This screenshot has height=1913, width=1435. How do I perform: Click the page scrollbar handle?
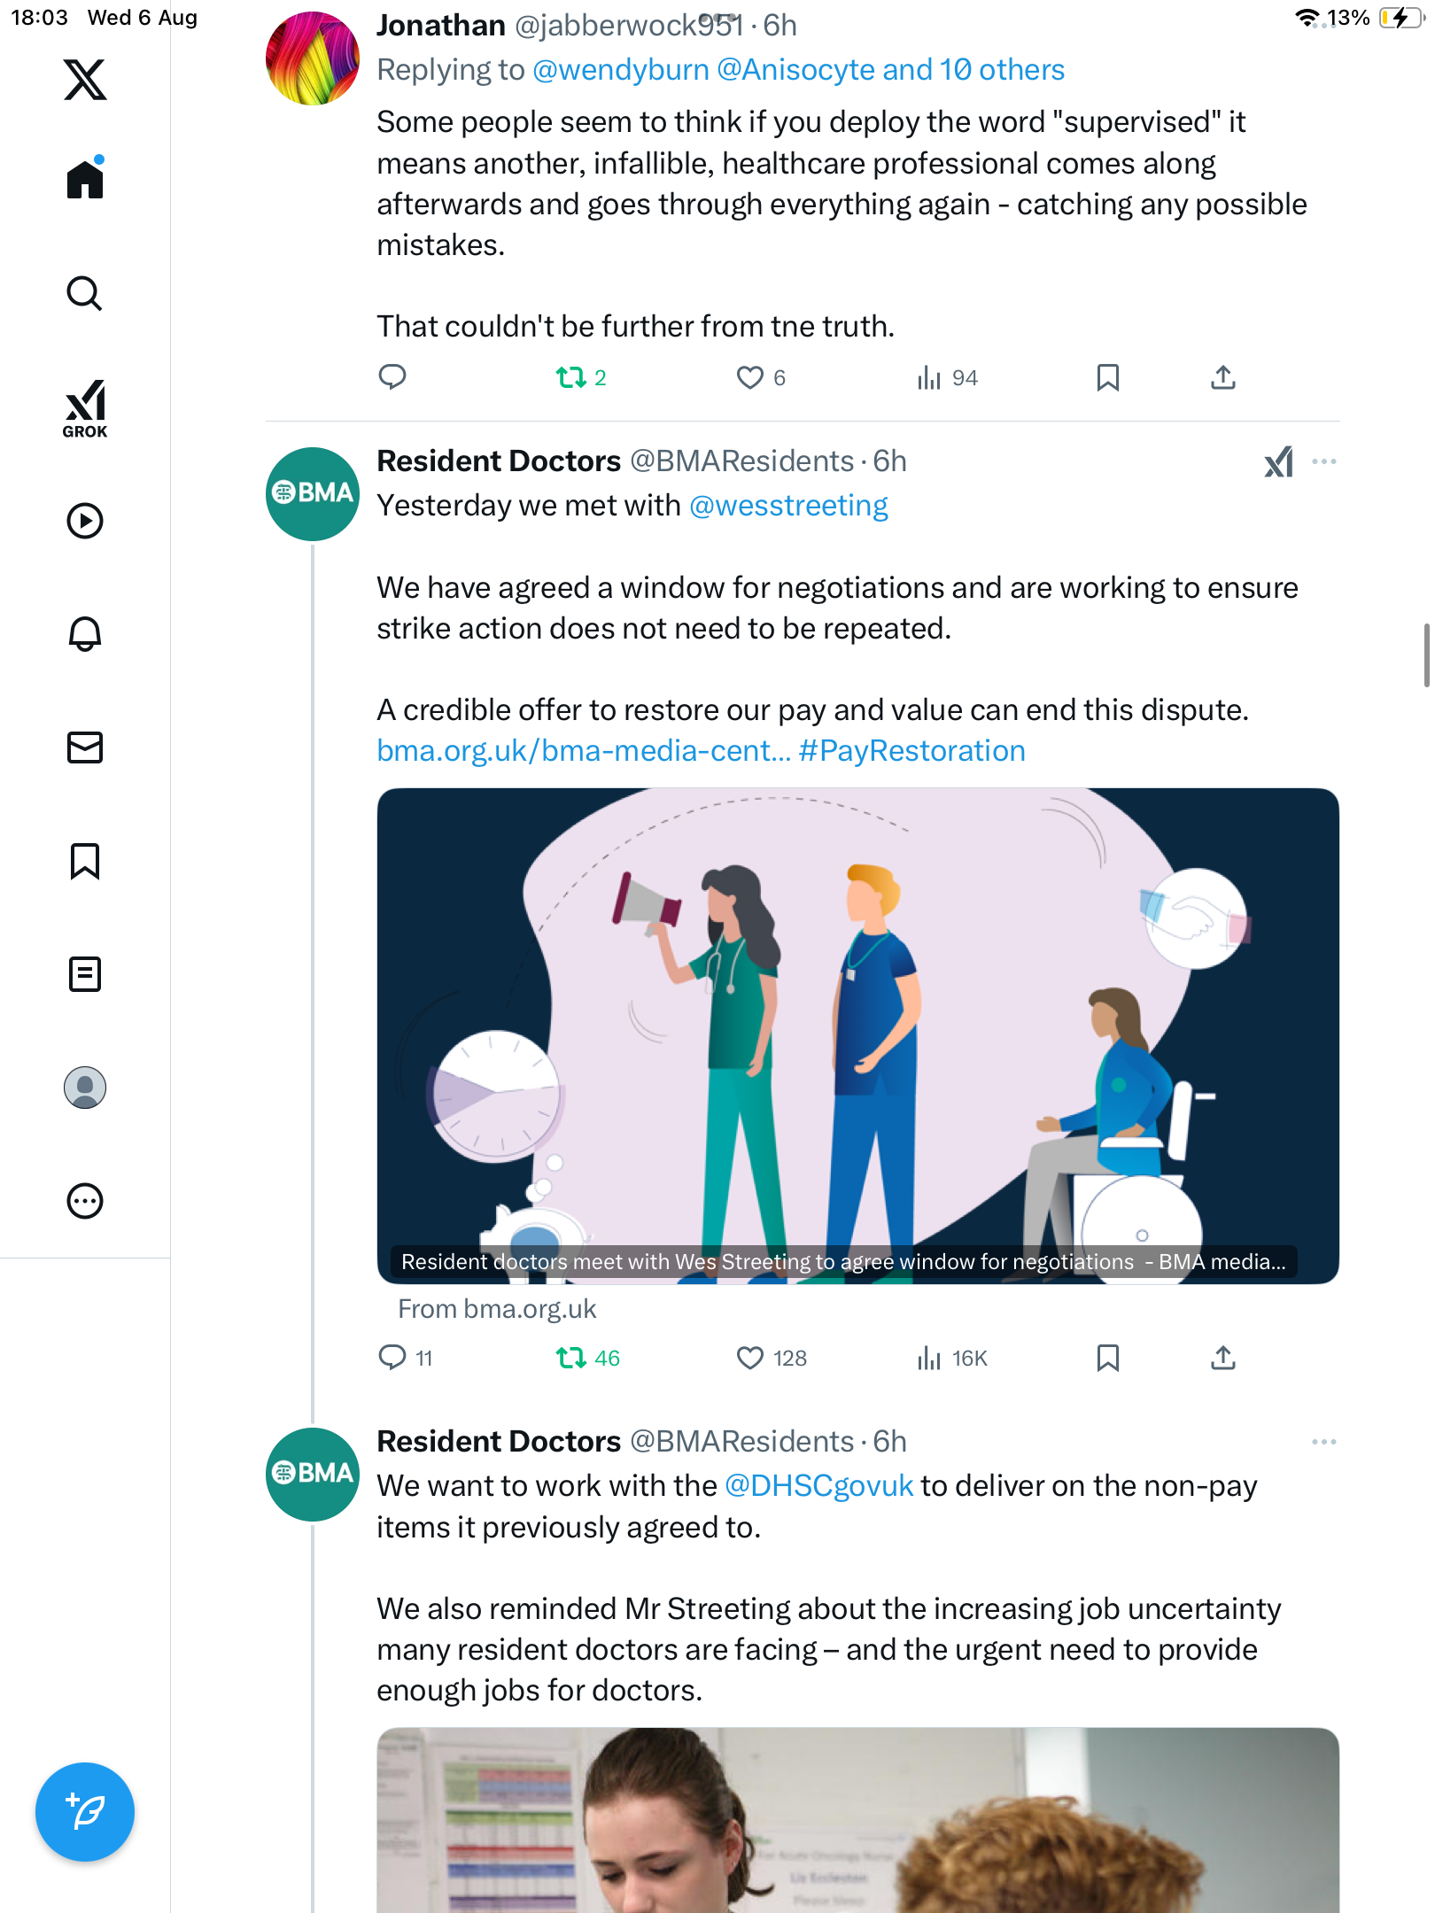point(1425,655)
